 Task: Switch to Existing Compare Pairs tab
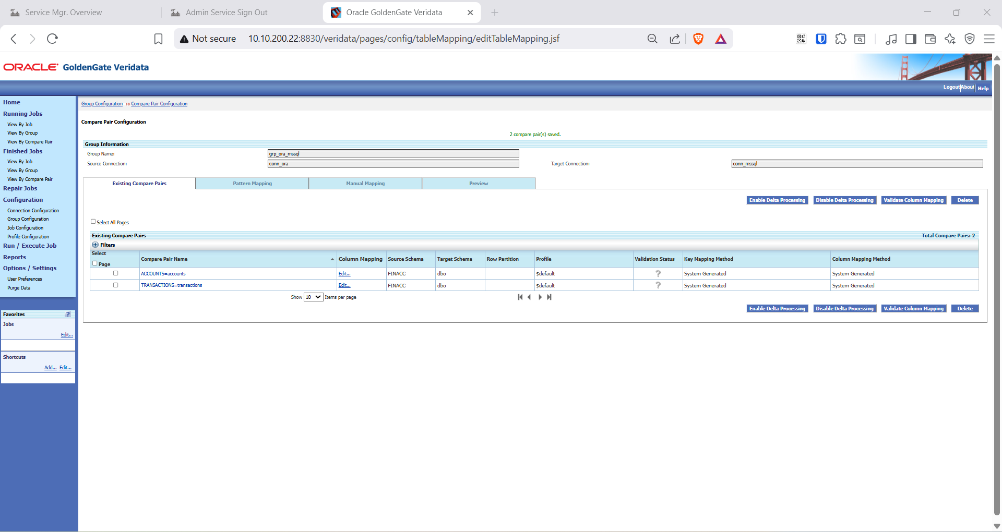[139, 184]
